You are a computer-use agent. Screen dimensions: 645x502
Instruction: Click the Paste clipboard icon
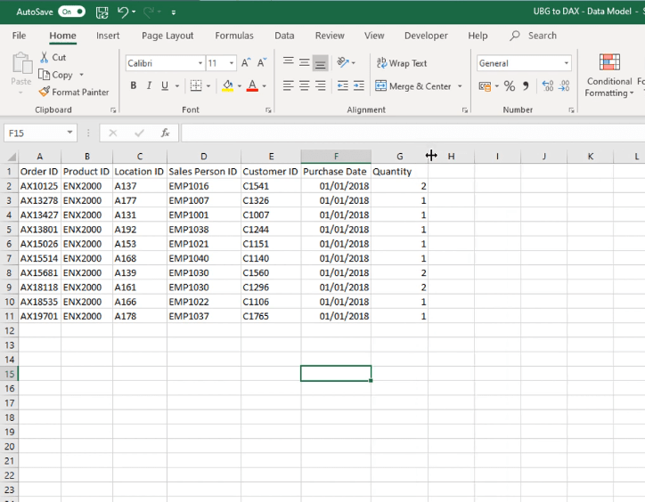point(21,64)
